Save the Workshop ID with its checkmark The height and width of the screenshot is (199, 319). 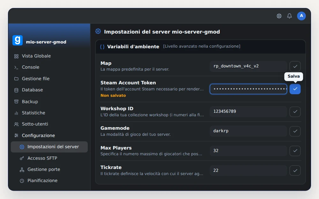295,111
